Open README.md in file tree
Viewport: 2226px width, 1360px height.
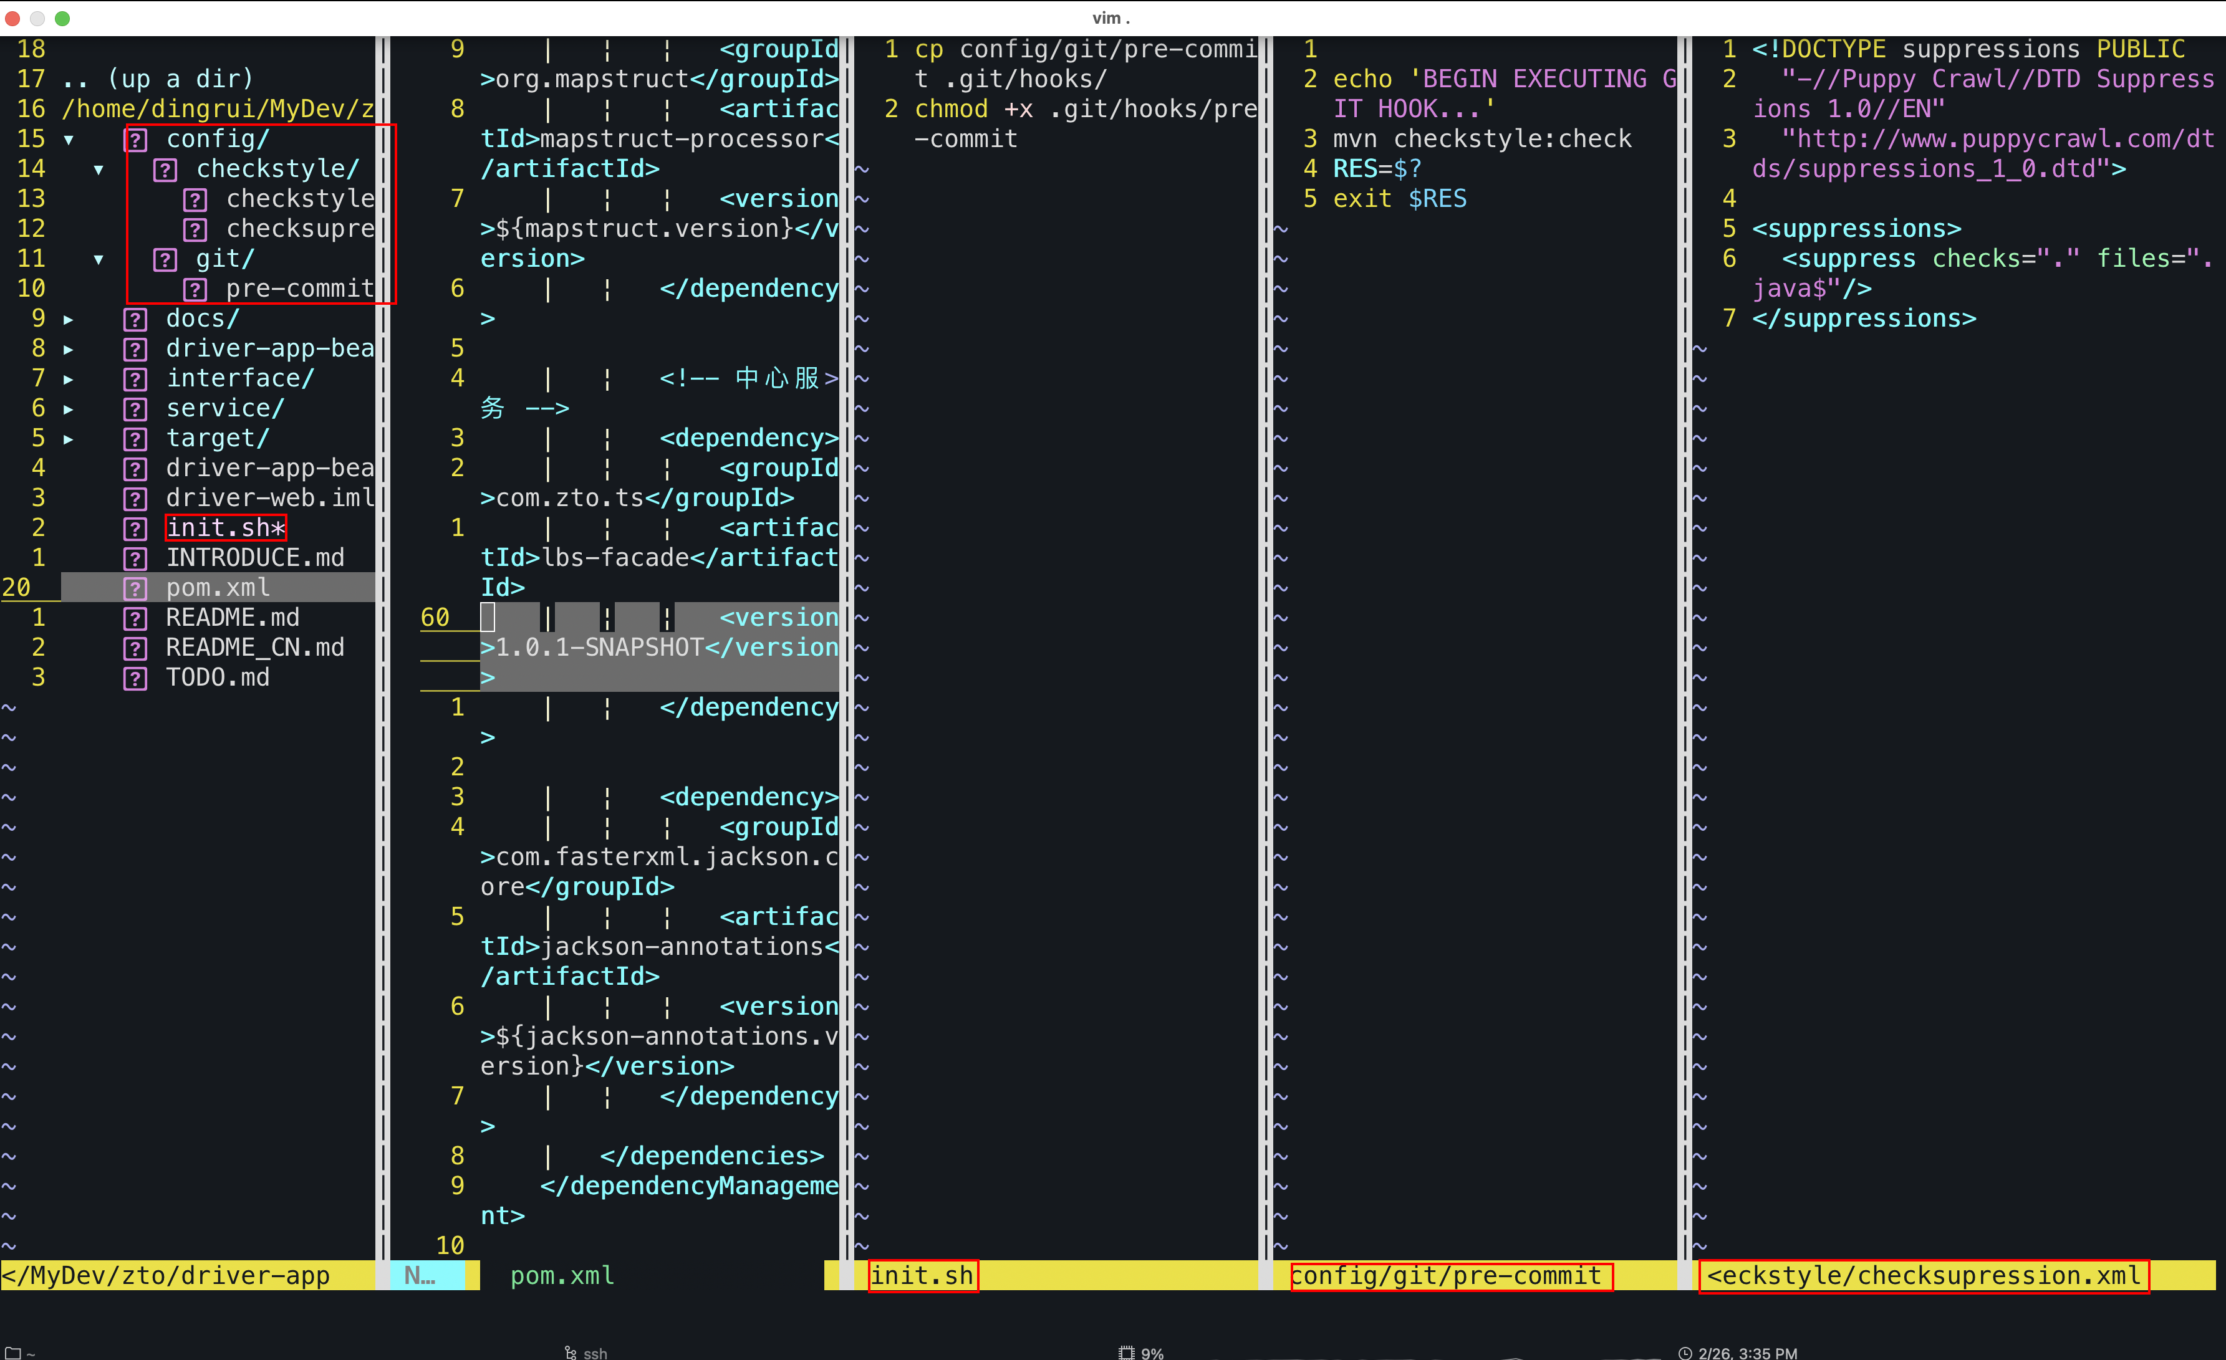pos(232,618)
